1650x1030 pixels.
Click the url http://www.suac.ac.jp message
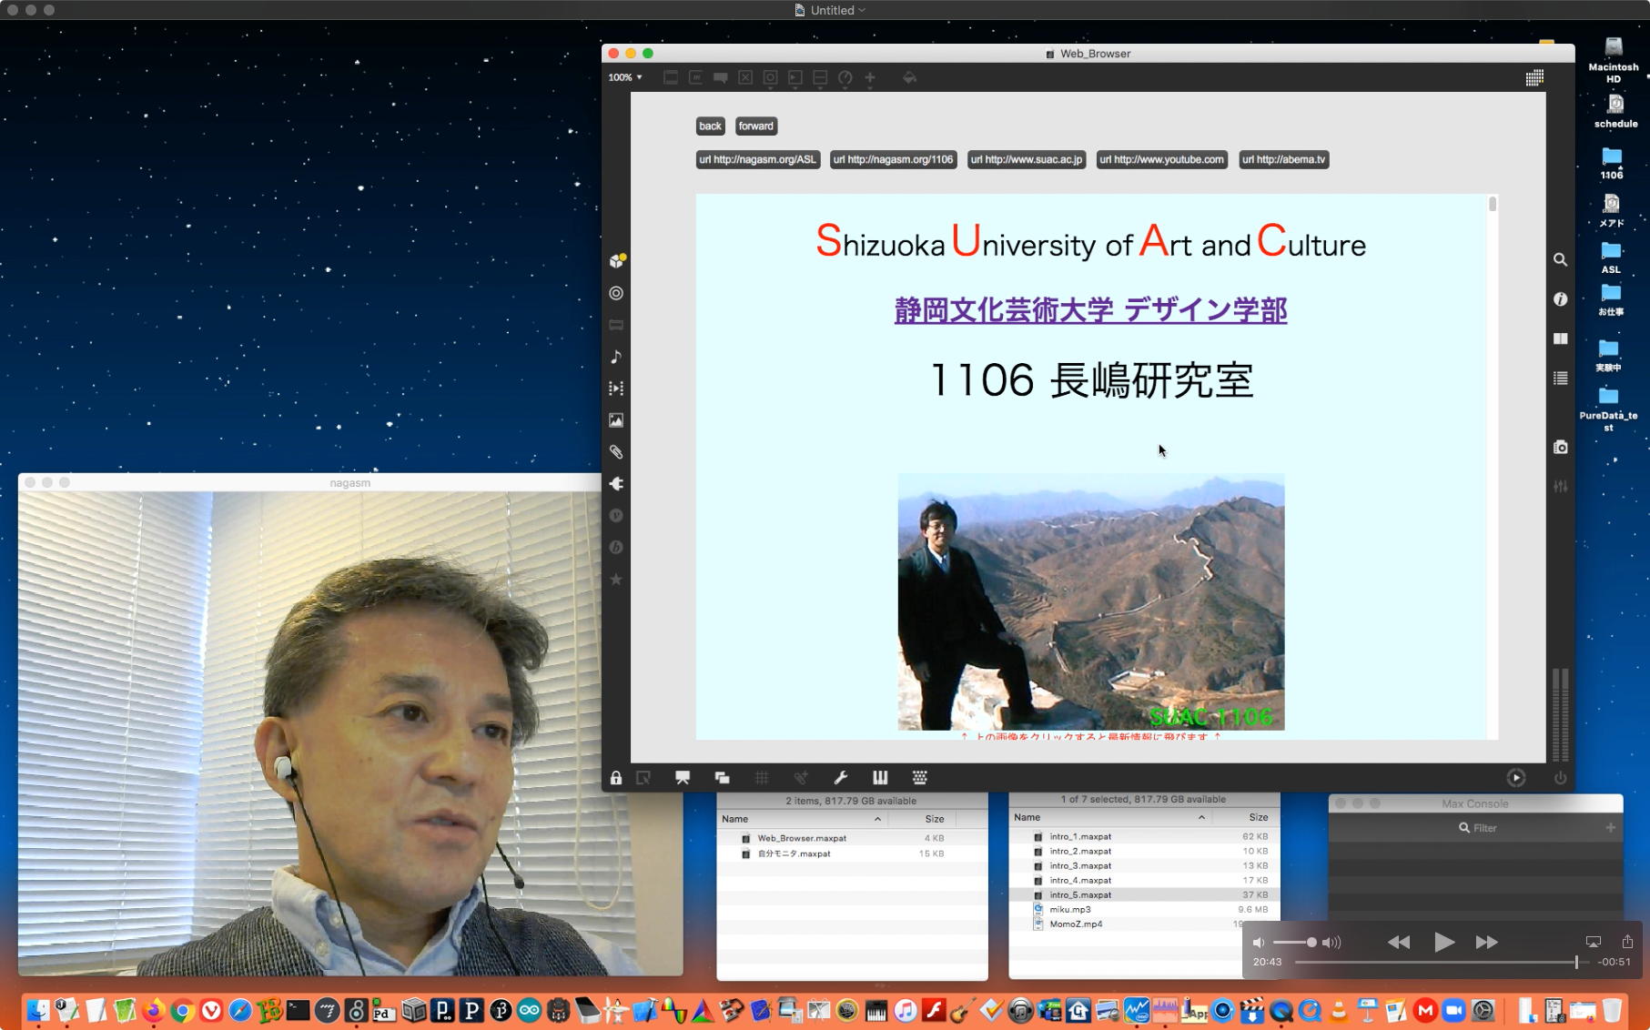pyautogui.click(x=1027, y=160)
